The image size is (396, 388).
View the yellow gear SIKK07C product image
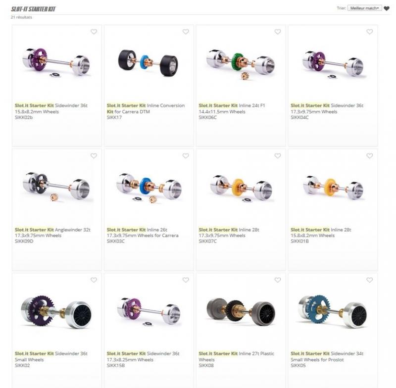[241, 189]
